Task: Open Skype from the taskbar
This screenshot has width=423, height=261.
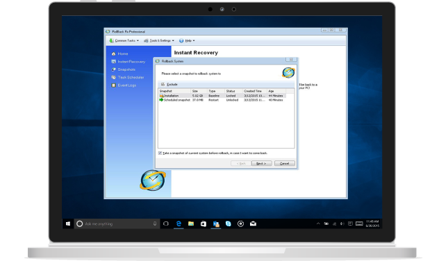Action: 229,224
